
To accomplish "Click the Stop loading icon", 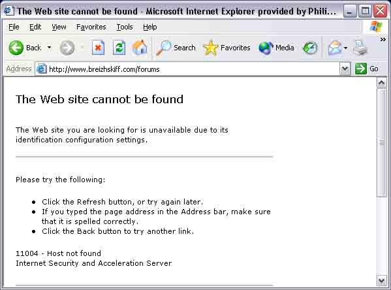I will (98, 48).
